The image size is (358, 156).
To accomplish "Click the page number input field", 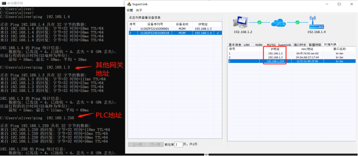I will point(179,144).
